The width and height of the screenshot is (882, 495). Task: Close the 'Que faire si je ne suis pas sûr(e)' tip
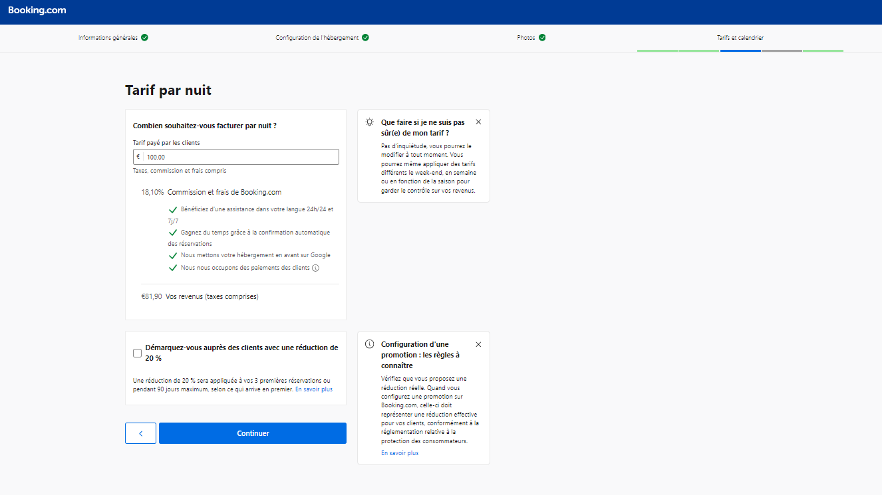[478, 122]
